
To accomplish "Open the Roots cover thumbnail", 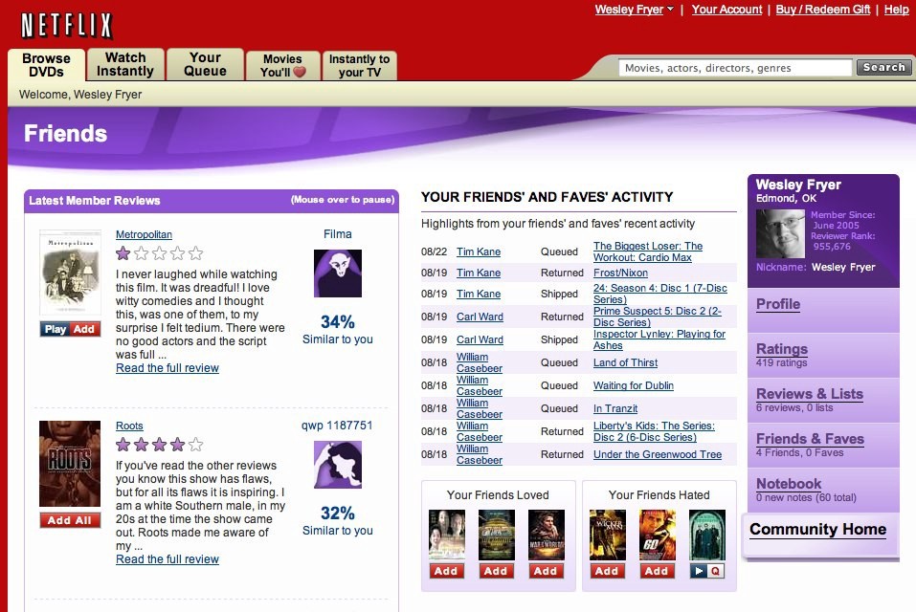I will [70, 464].
